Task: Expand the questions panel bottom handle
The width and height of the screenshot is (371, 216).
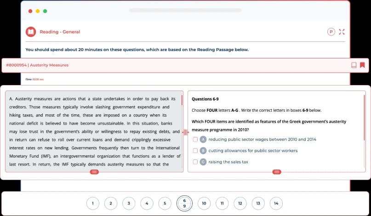Action: [x=277, y=172]
